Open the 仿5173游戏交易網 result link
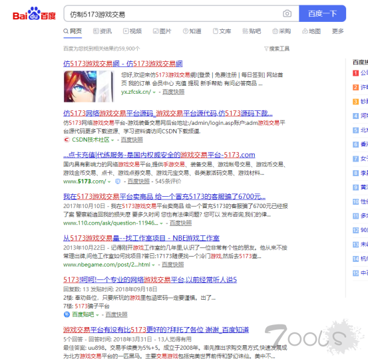Image resolution: width=368 pixels, height=359 pixels. (122, 64)
